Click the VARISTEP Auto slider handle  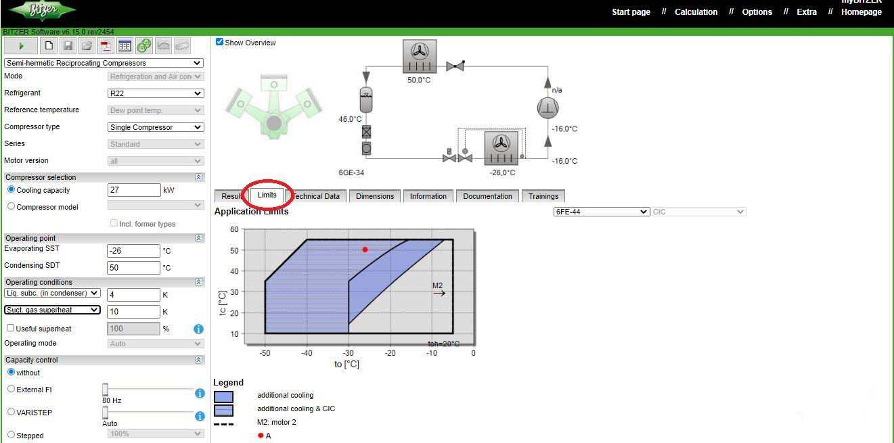click(x=106, y=412)
